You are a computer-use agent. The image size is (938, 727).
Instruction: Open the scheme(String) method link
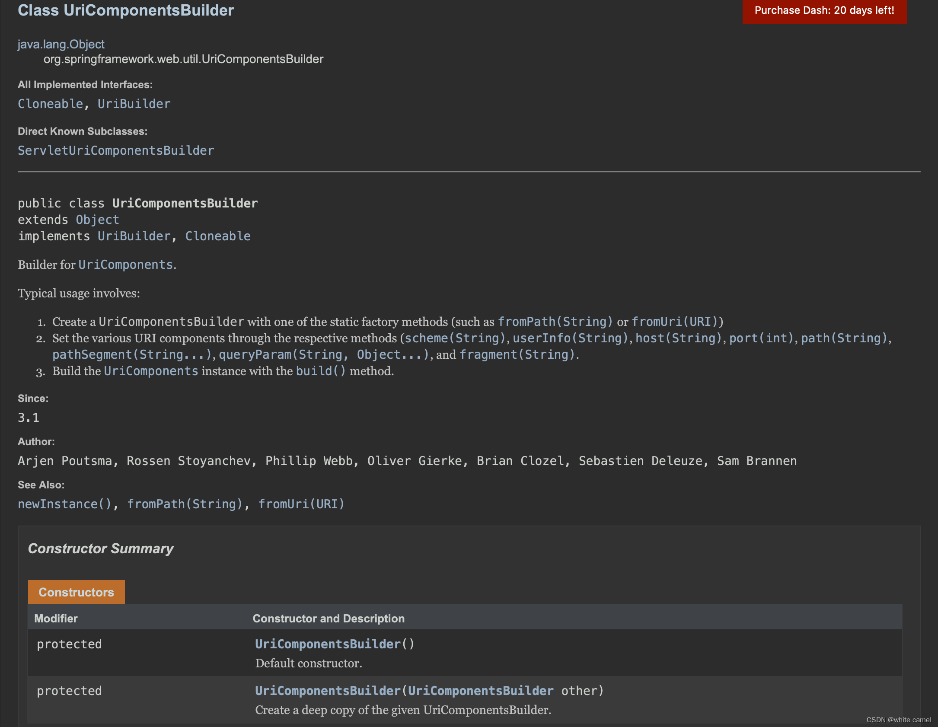coord(455,338)
